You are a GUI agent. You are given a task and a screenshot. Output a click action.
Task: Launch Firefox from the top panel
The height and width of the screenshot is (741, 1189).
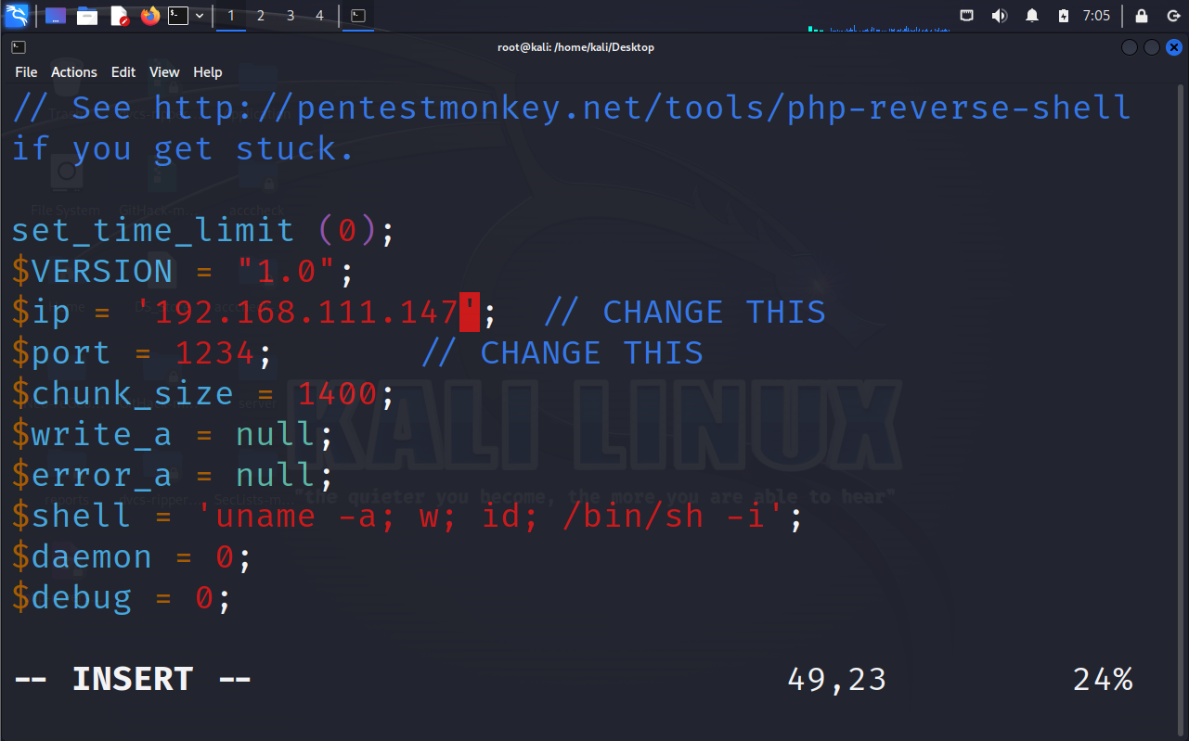click(x=149, y=16)
